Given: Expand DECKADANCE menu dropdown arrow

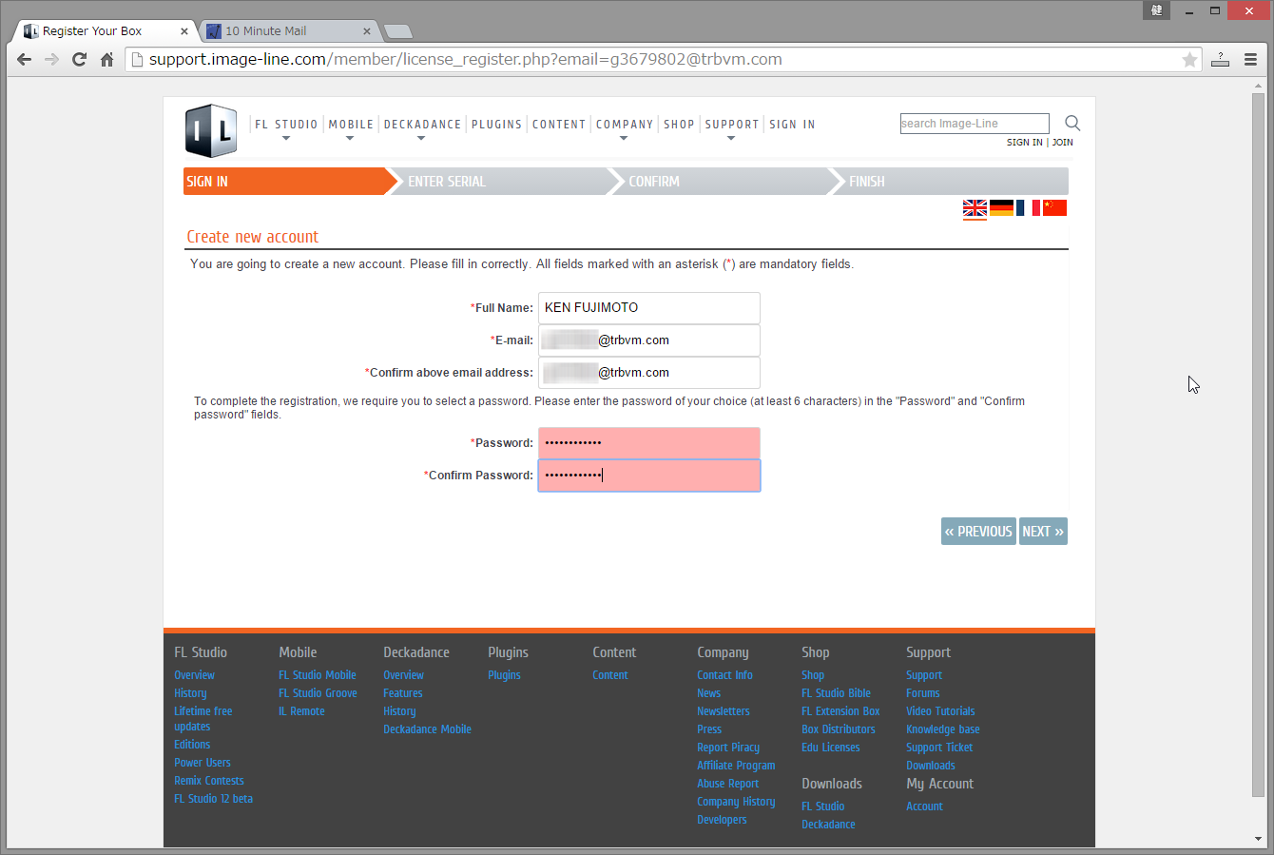Looking at the screenshot, I should coord(421,139).
